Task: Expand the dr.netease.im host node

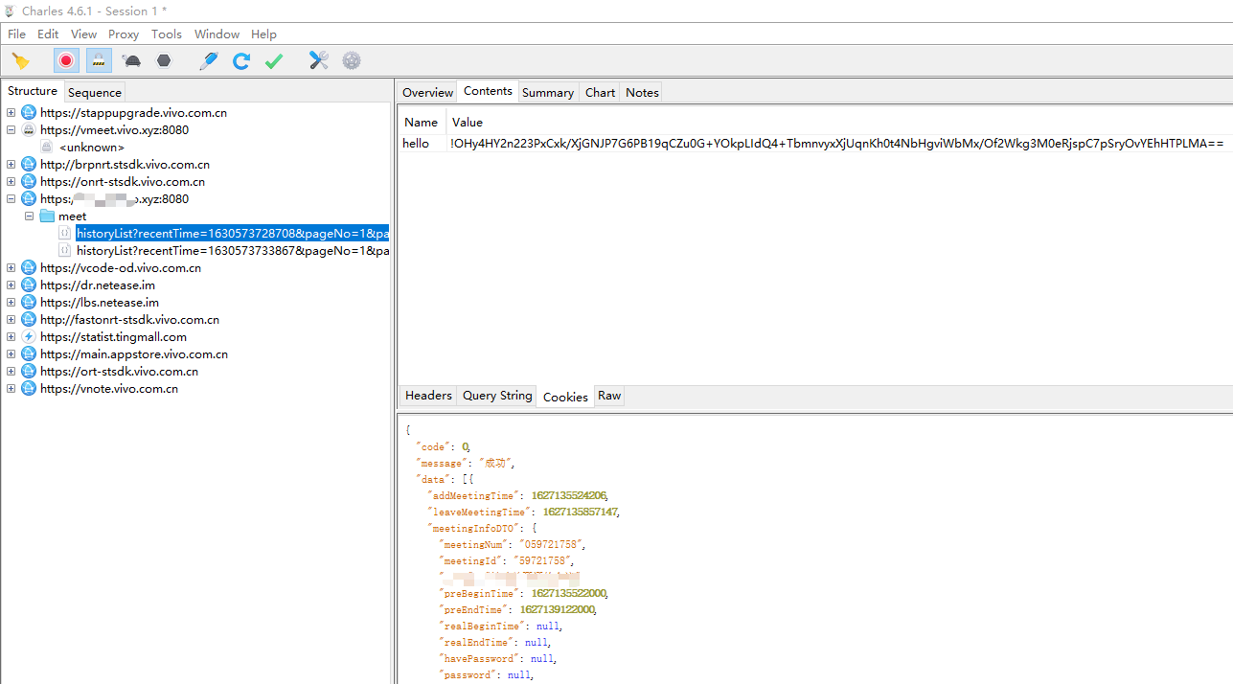Action: tap(11, 285)
